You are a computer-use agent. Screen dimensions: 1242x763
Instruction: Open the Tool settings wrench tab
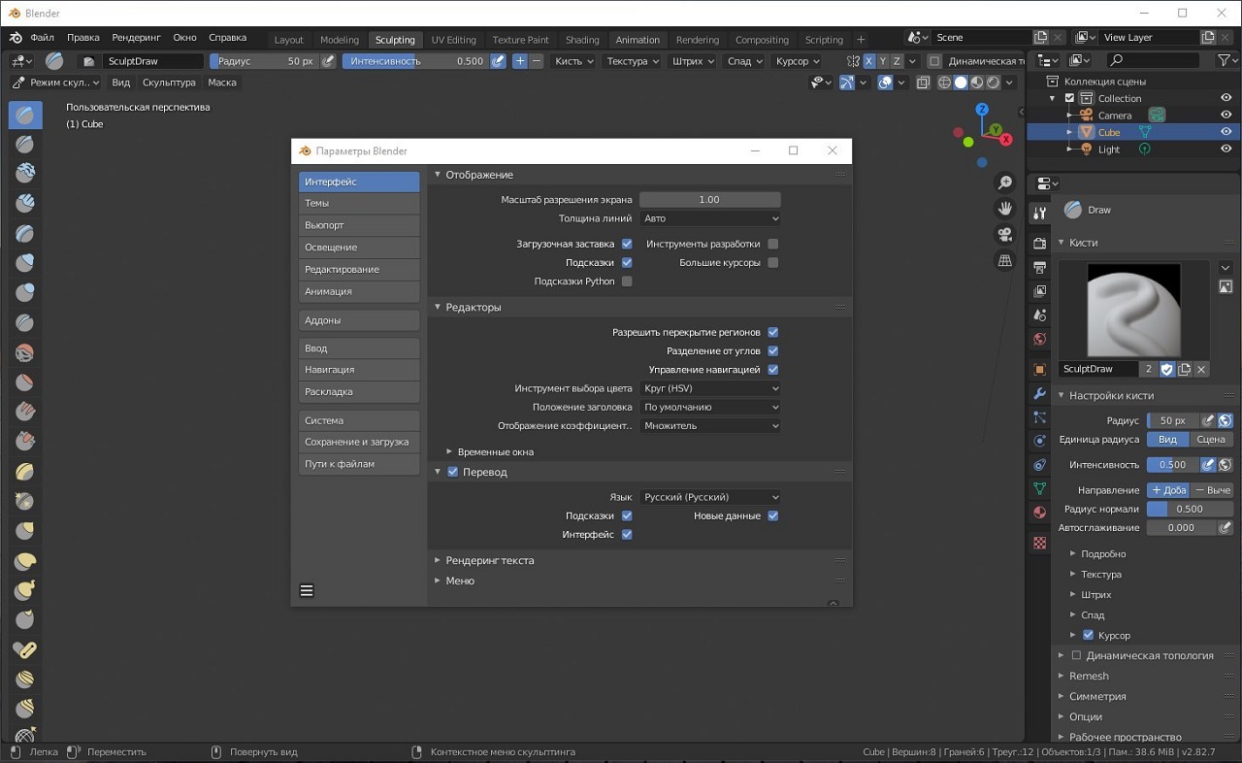point(1040,213)
